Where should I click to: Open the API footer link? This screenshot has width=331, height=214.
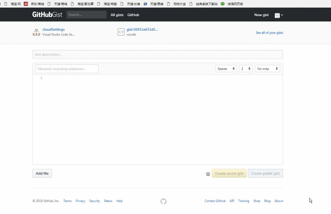coord(232,201)
